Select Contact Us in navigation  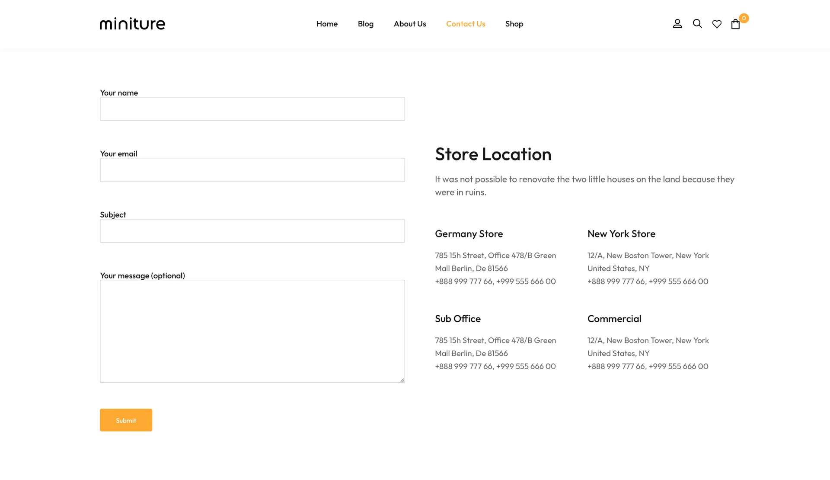point(465,24)
